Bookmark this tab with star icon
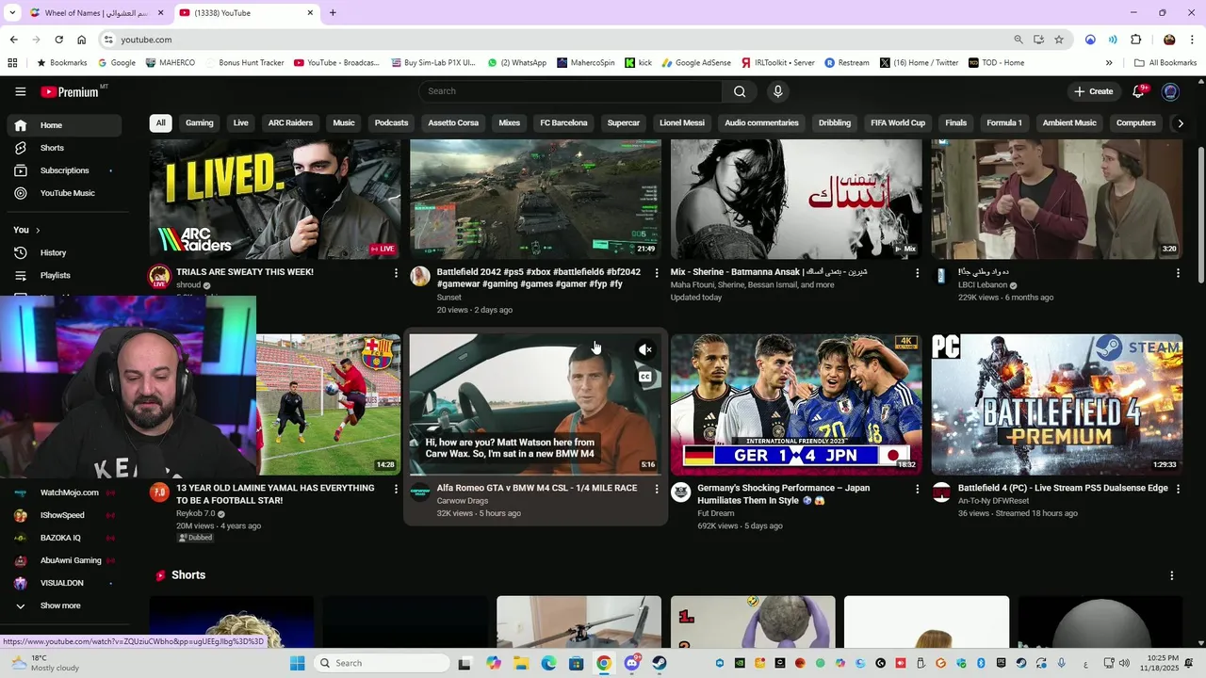The image size is (1206, 678). point(1059,40)
